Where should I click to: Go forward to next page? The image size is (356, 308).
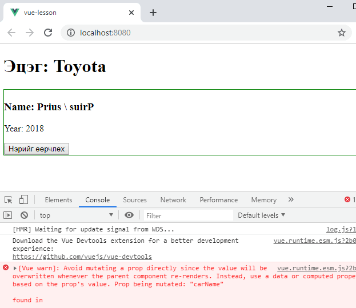tap(30, 33)
